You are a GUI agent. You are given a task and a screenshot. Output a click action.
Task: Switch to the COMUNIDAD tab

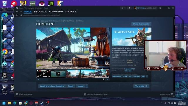pyautogui.click(x=56, y=12)
